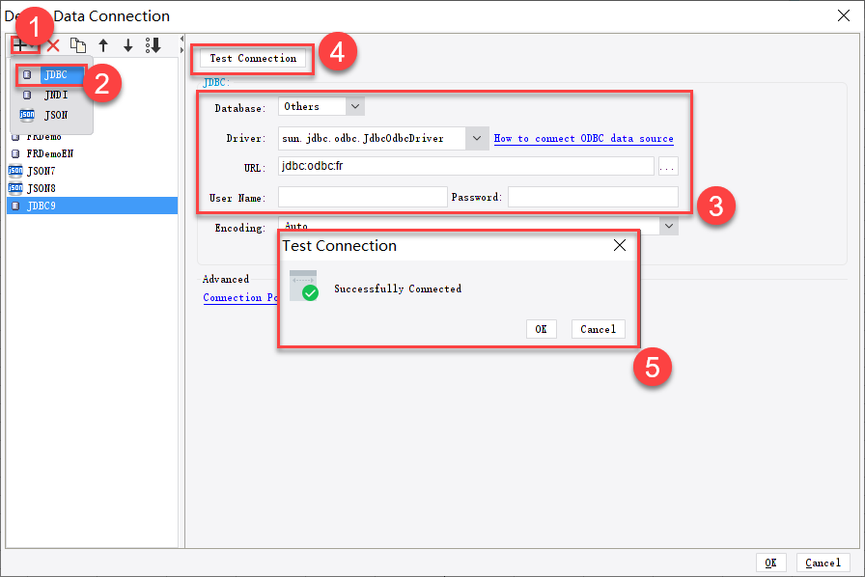Duplicate a connection with the copy icon
Screen dimensions: 865x577
tap(78, 44)
